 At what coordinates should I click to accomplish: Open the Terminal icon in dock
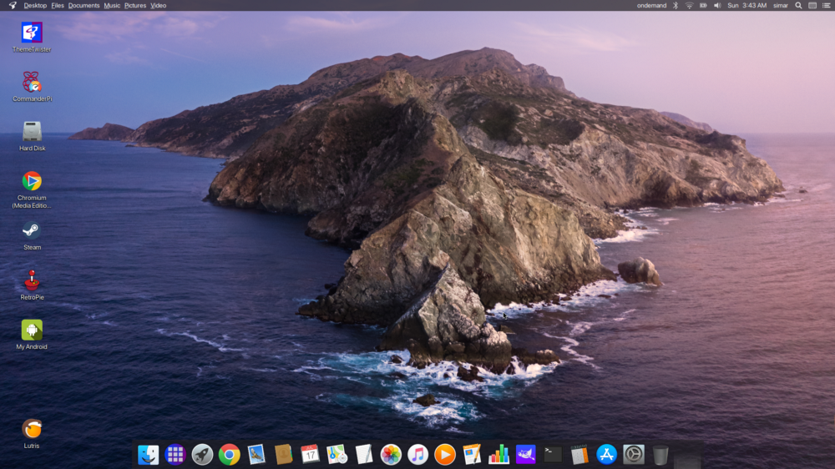pos(553,454)
